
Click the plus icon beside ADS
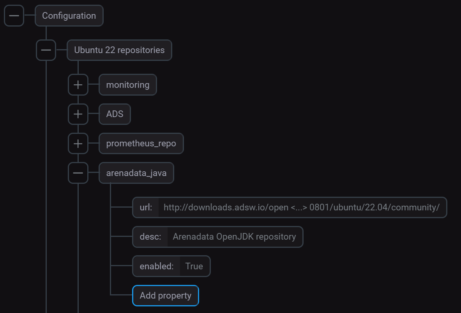(78, 114)
